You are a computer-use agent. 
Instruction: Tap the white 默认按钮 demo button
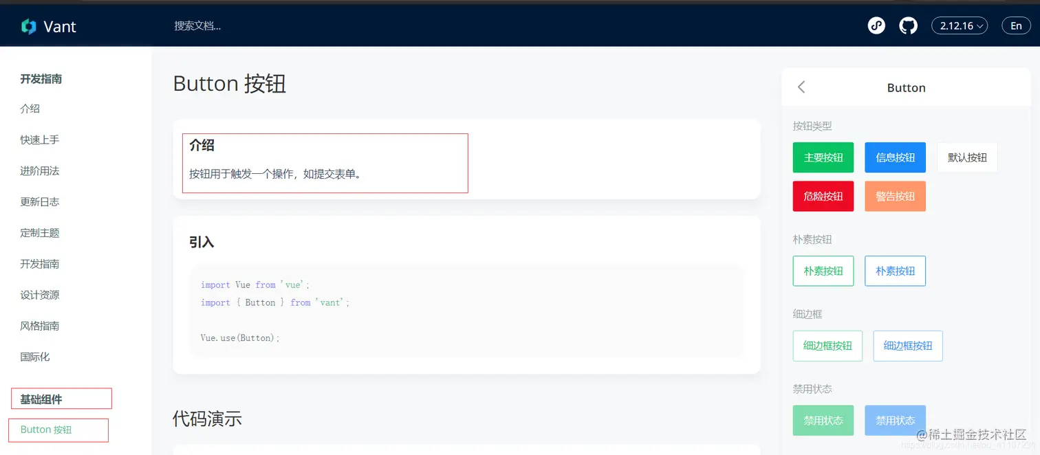pyautogui.click(x=967, y=157)
